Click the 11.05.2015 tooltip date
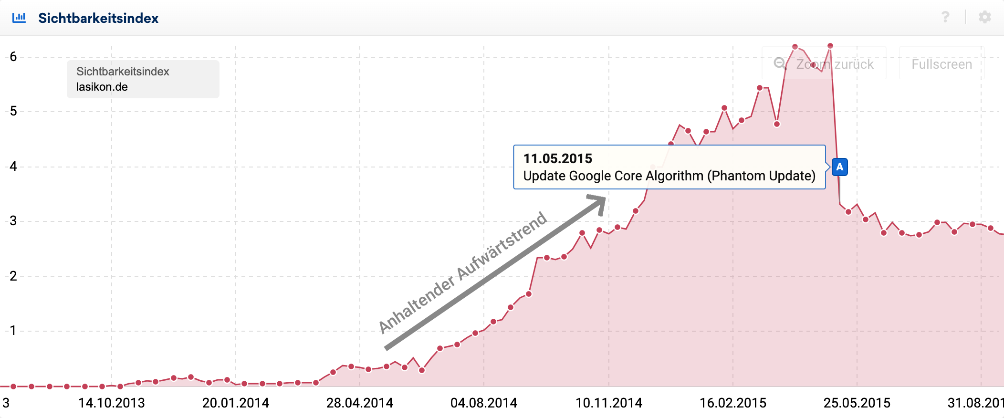The width and height of the screenshot is (1004, 418). 557,158
